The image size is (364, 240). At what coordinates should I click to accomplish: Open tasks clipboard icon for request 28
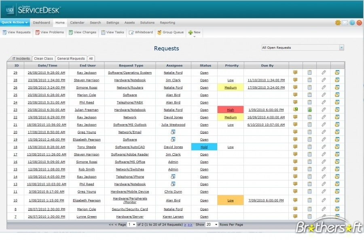[x=309, y=80]
